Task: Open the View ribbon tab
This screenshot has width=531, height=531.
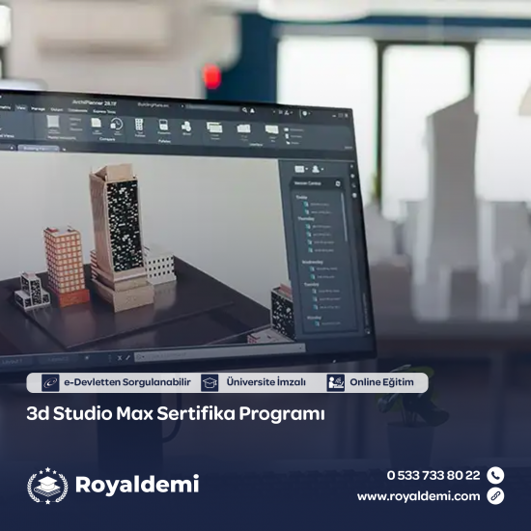Action: (21, 108)
